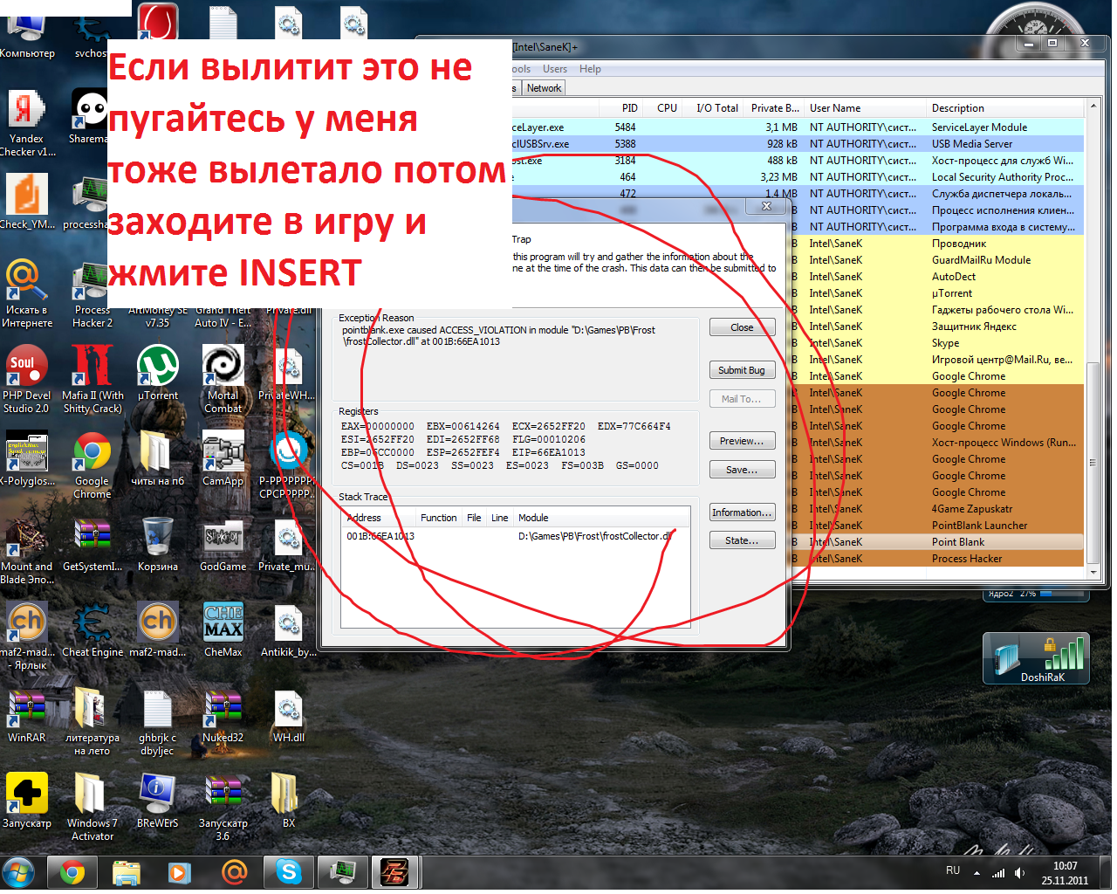1117x894 pixels.
Task: Select USB Media Server process row
Action: (x=798, y=145)
